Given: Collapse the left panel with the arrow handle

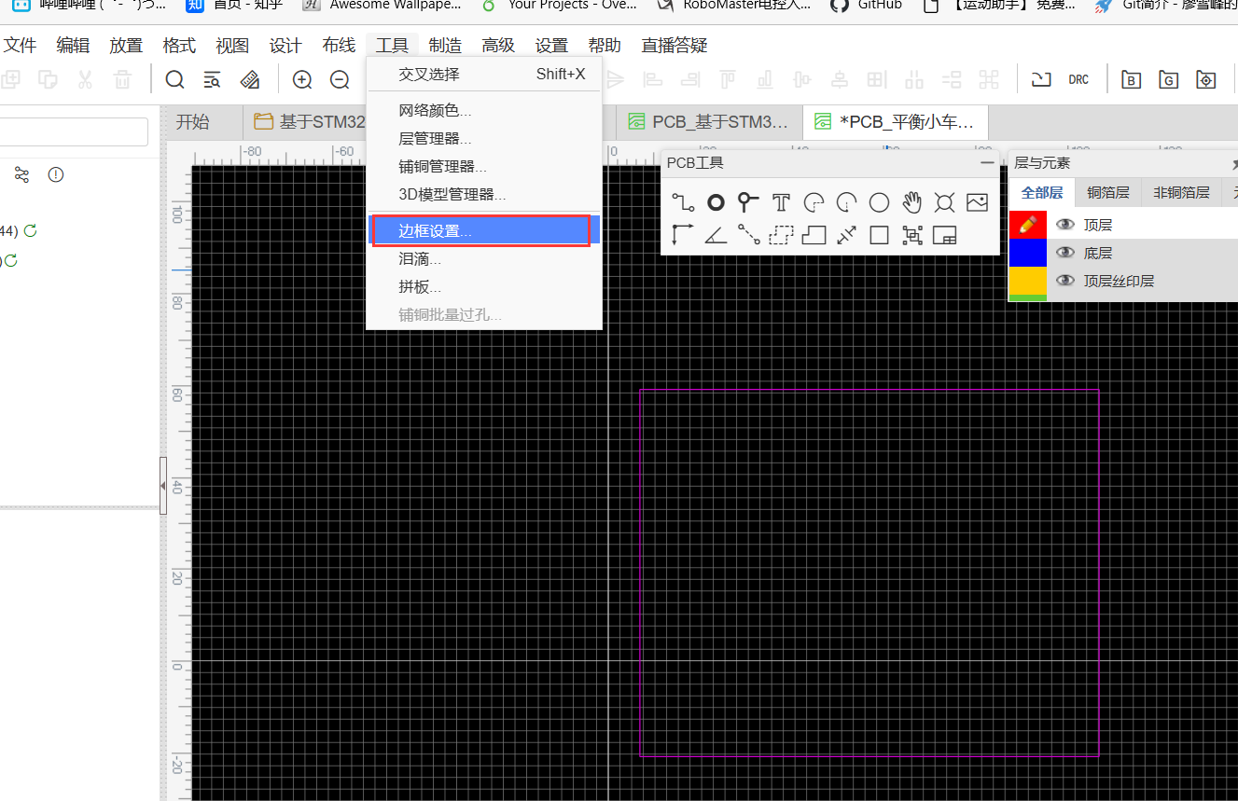Looking at the screenshot, I should (x=163, y=486).
